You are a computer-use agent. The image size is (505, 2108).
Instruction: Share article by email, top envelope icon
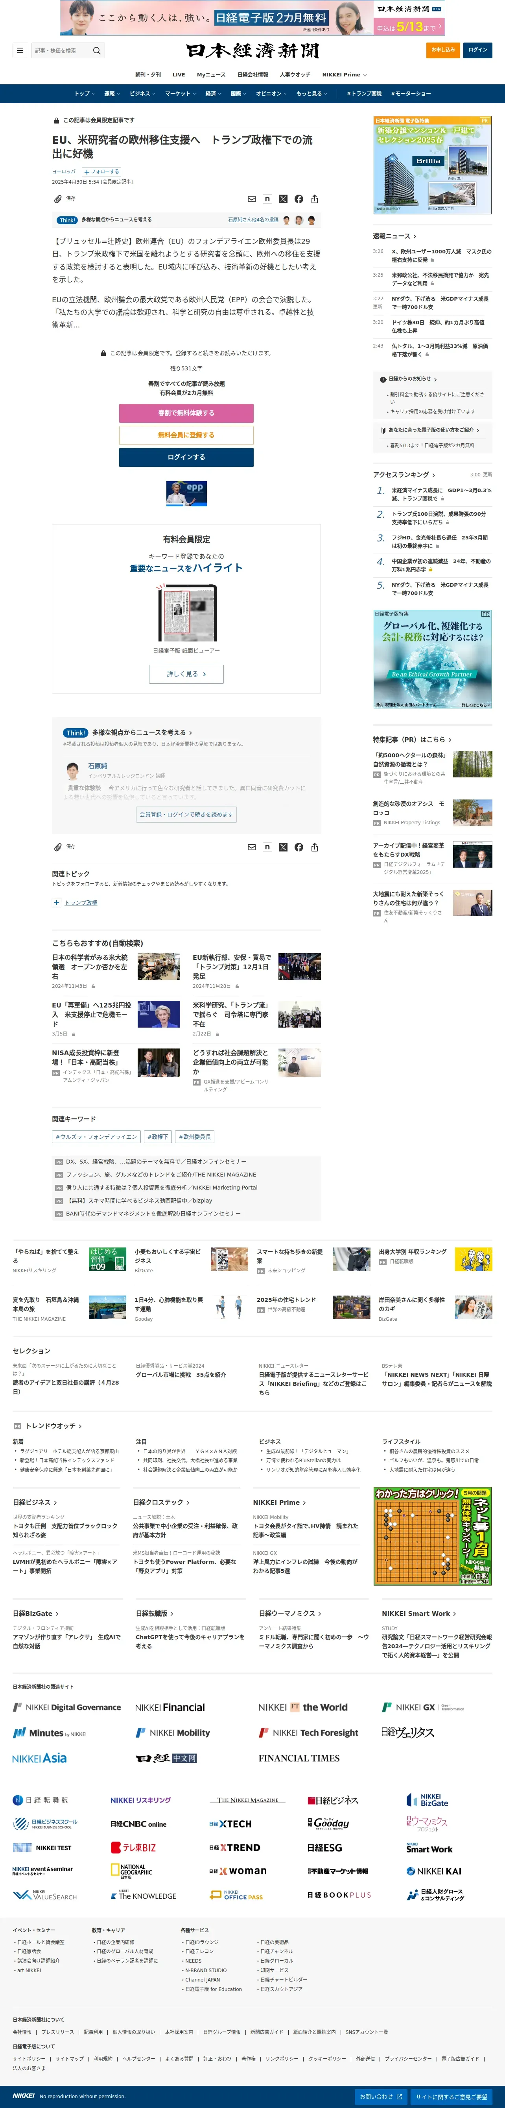pyautogui.click(x=252, y=199)
